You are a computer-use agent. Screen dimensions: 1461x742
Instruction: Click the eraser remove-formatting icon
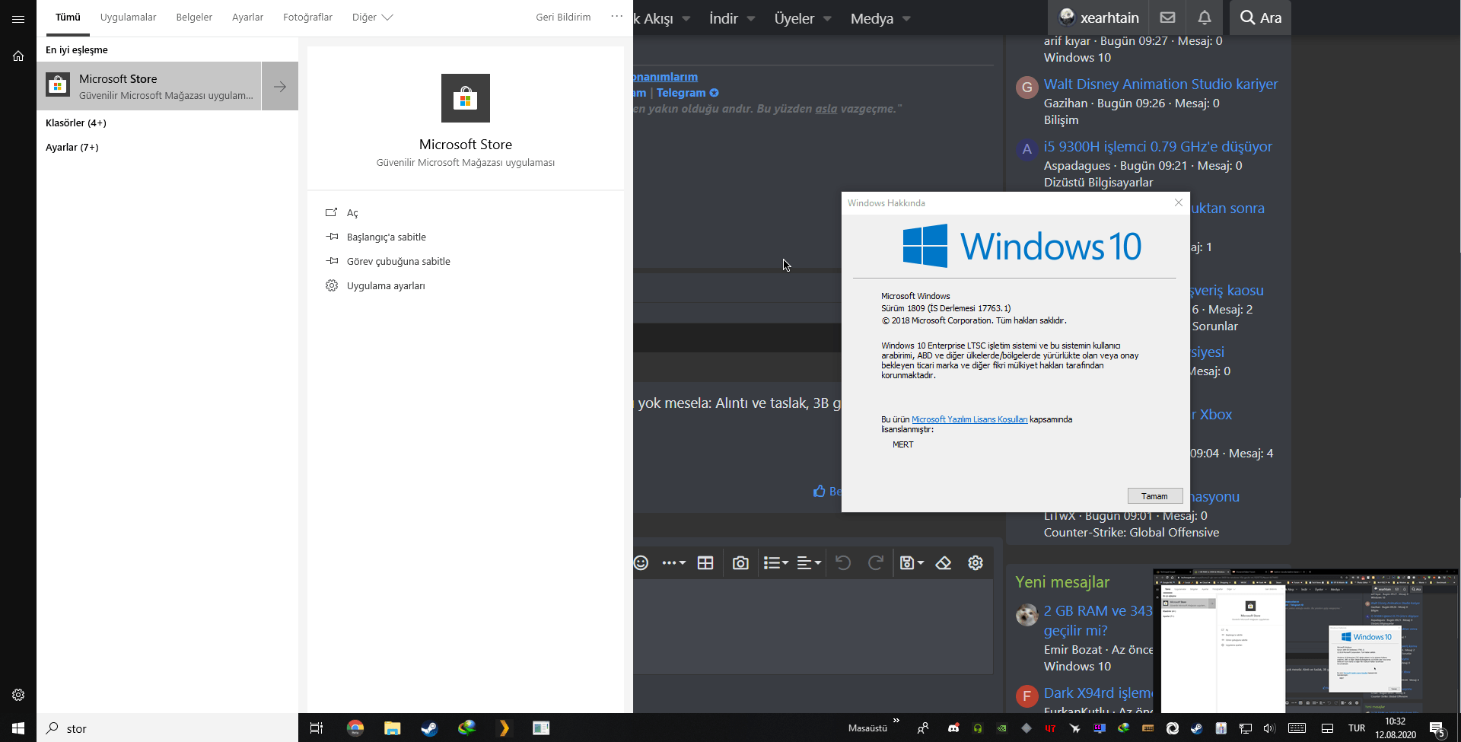tap(944, 562)
